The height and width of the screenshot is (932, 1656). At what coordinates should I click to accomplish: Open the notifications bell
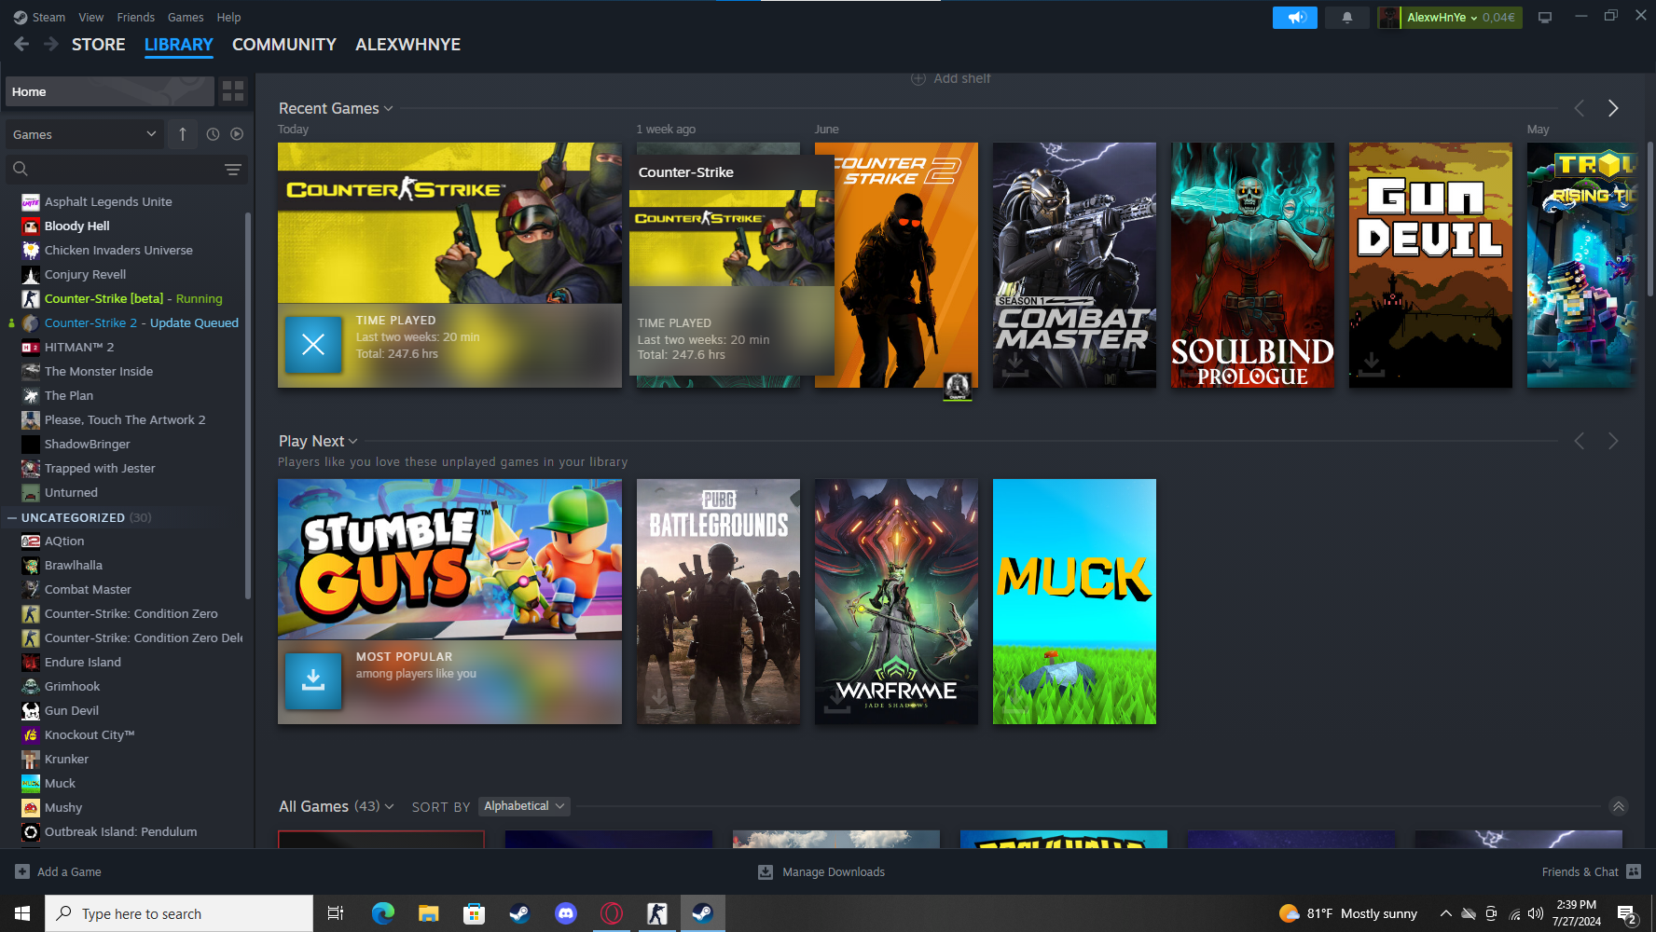[x=1346, y=18]
